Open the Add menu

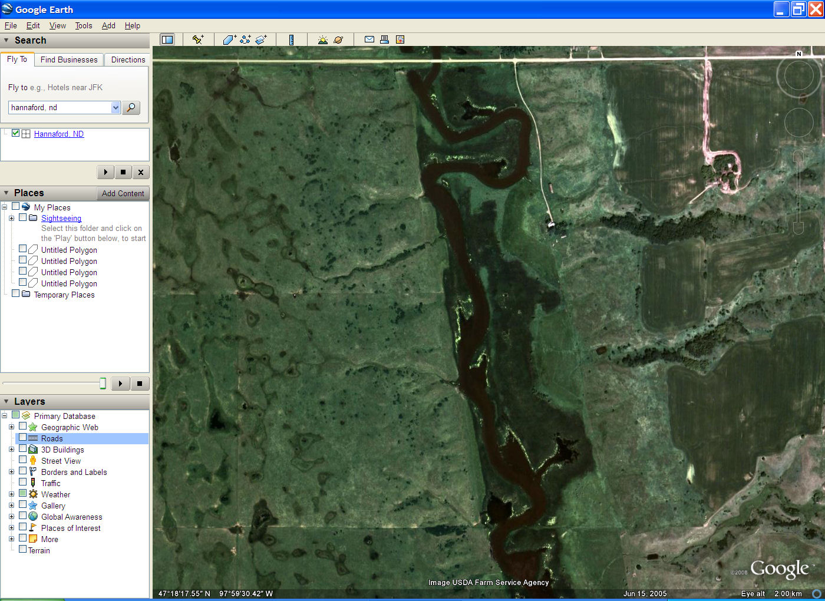[108, 25]
